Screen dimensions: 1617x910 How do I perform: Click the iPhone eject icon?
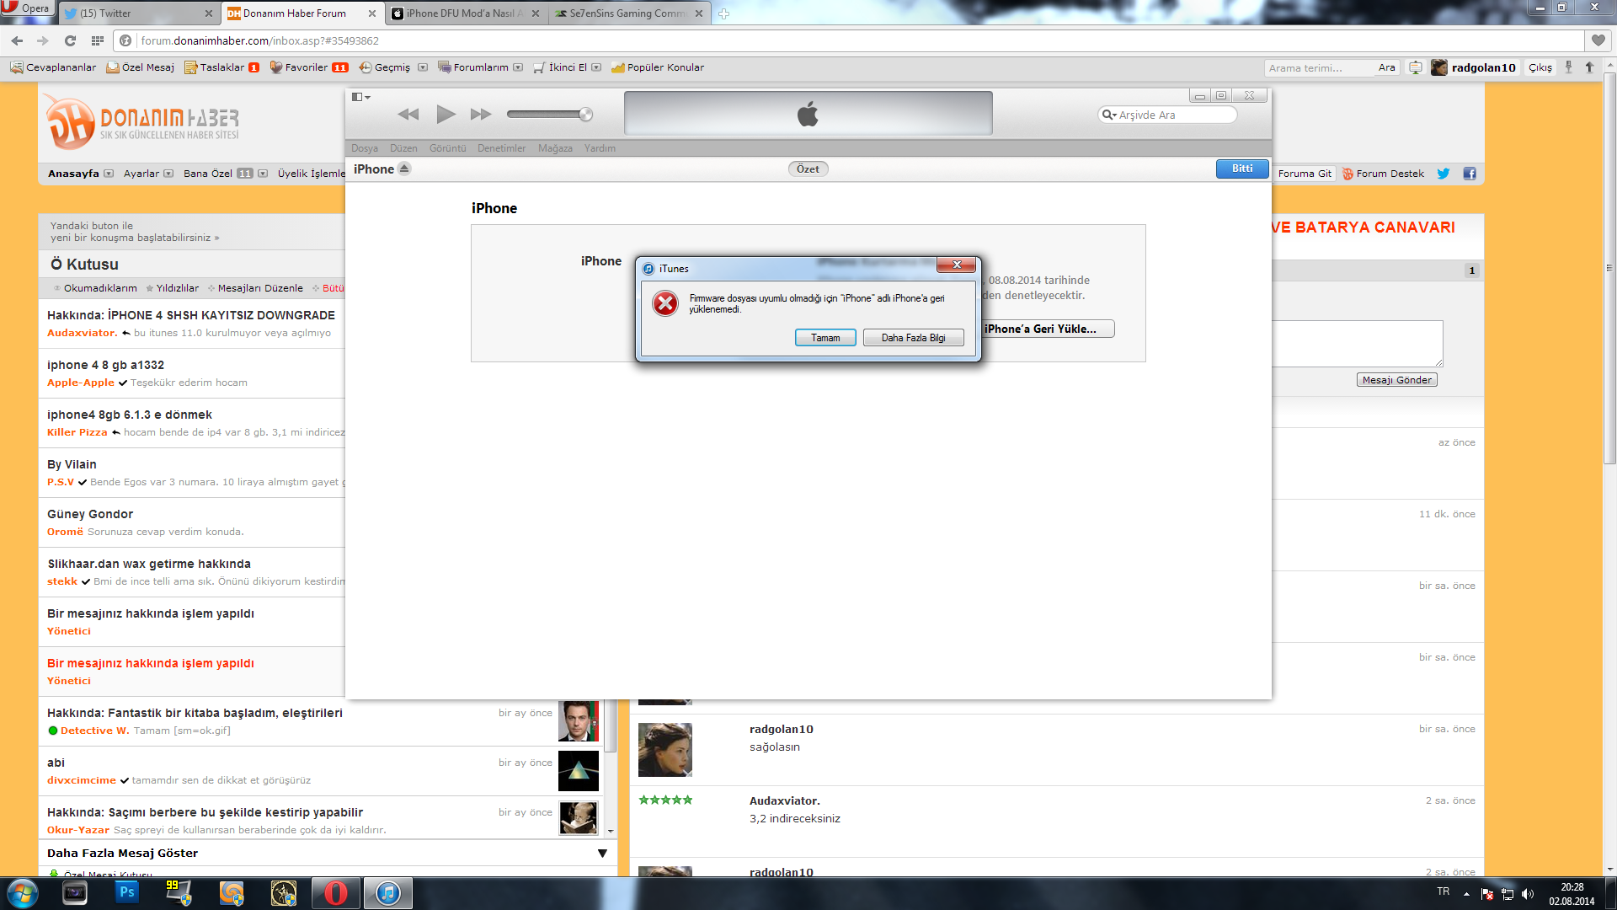click(404, 169)
